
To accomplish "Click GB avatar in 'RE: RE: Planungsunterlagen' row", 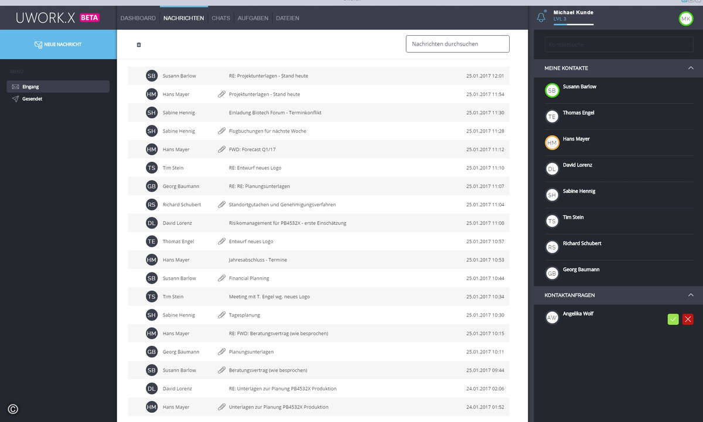I will coord(152,186).
